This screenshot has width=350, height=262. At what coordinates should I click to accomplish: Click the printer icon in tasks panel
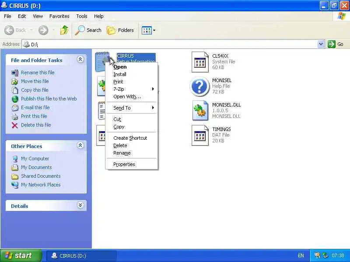click(15, 117)
